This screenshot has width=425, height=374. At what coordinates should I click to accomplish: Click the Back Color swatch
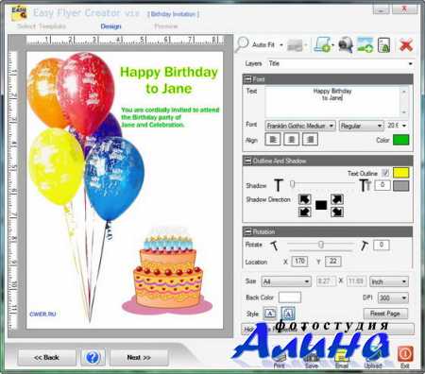[290, 297]
